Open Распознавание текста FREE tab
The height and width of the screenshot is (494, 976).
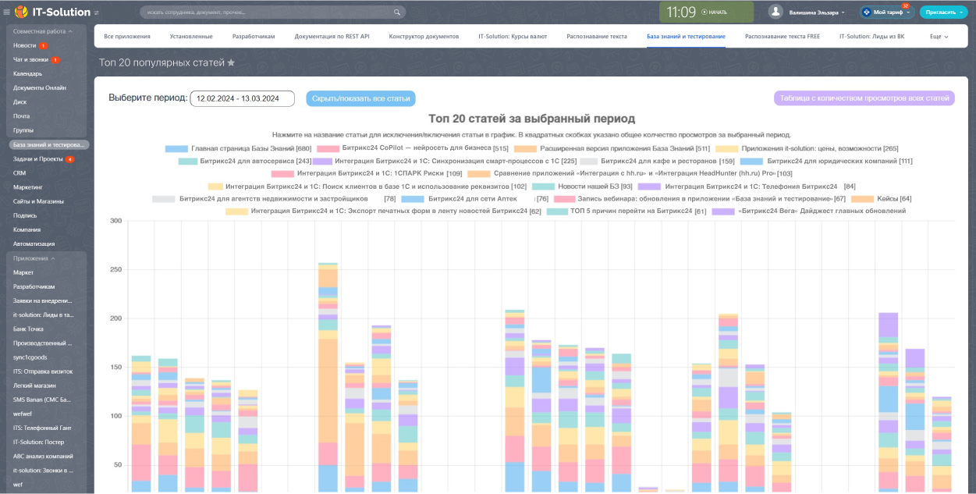pos(783,37)
